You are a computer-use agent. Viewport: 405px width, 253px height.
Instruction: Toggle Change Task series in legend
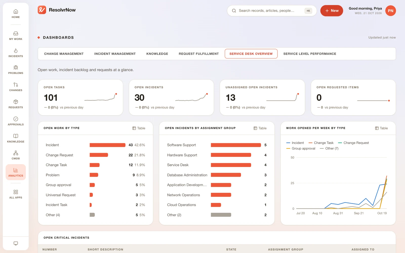321,143
